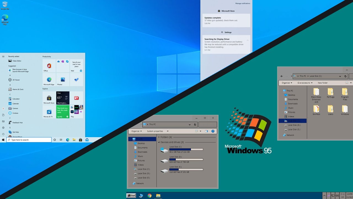Open the Office tile in Start menu
This screenshot has width=353, height=199.
[x=49, y=66]
